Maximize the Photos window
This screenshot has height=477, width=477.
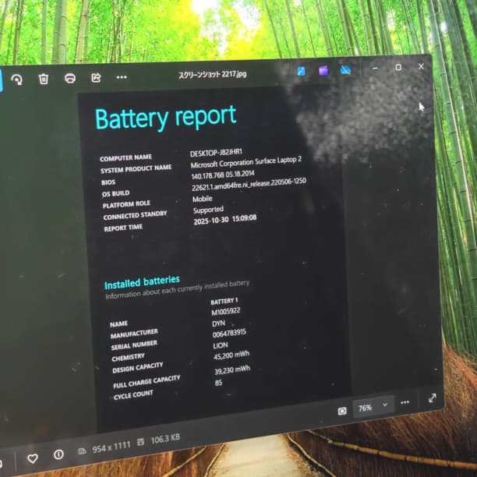tap(398, 67)
